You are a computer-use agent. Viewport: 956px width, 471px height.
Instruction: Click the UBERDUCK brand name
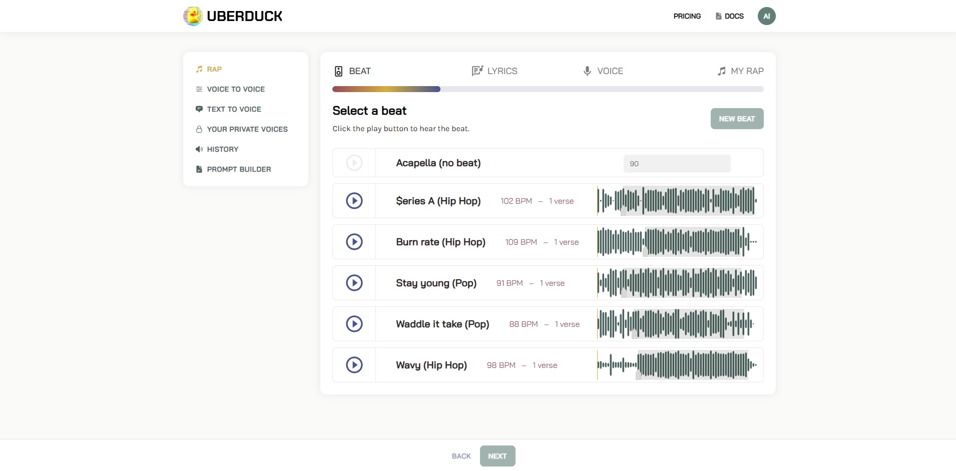244,16
